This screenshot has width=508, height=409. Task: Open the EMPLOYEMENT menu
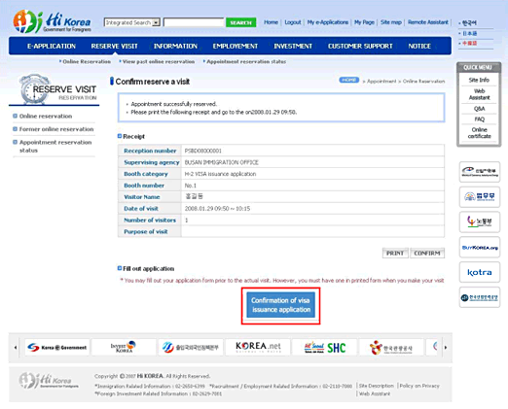(x=236, y=46)
